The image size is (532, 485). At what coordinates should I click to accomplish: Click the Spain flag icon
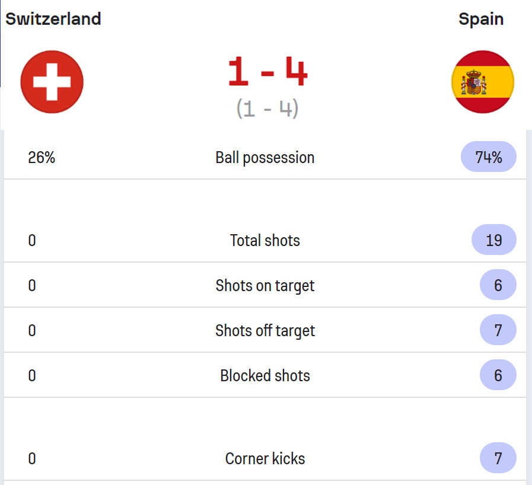482,82
